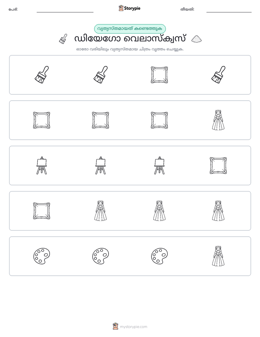Click the Storypie logo at the top
The image size is (260, 337).
click(x=129, y=8)
